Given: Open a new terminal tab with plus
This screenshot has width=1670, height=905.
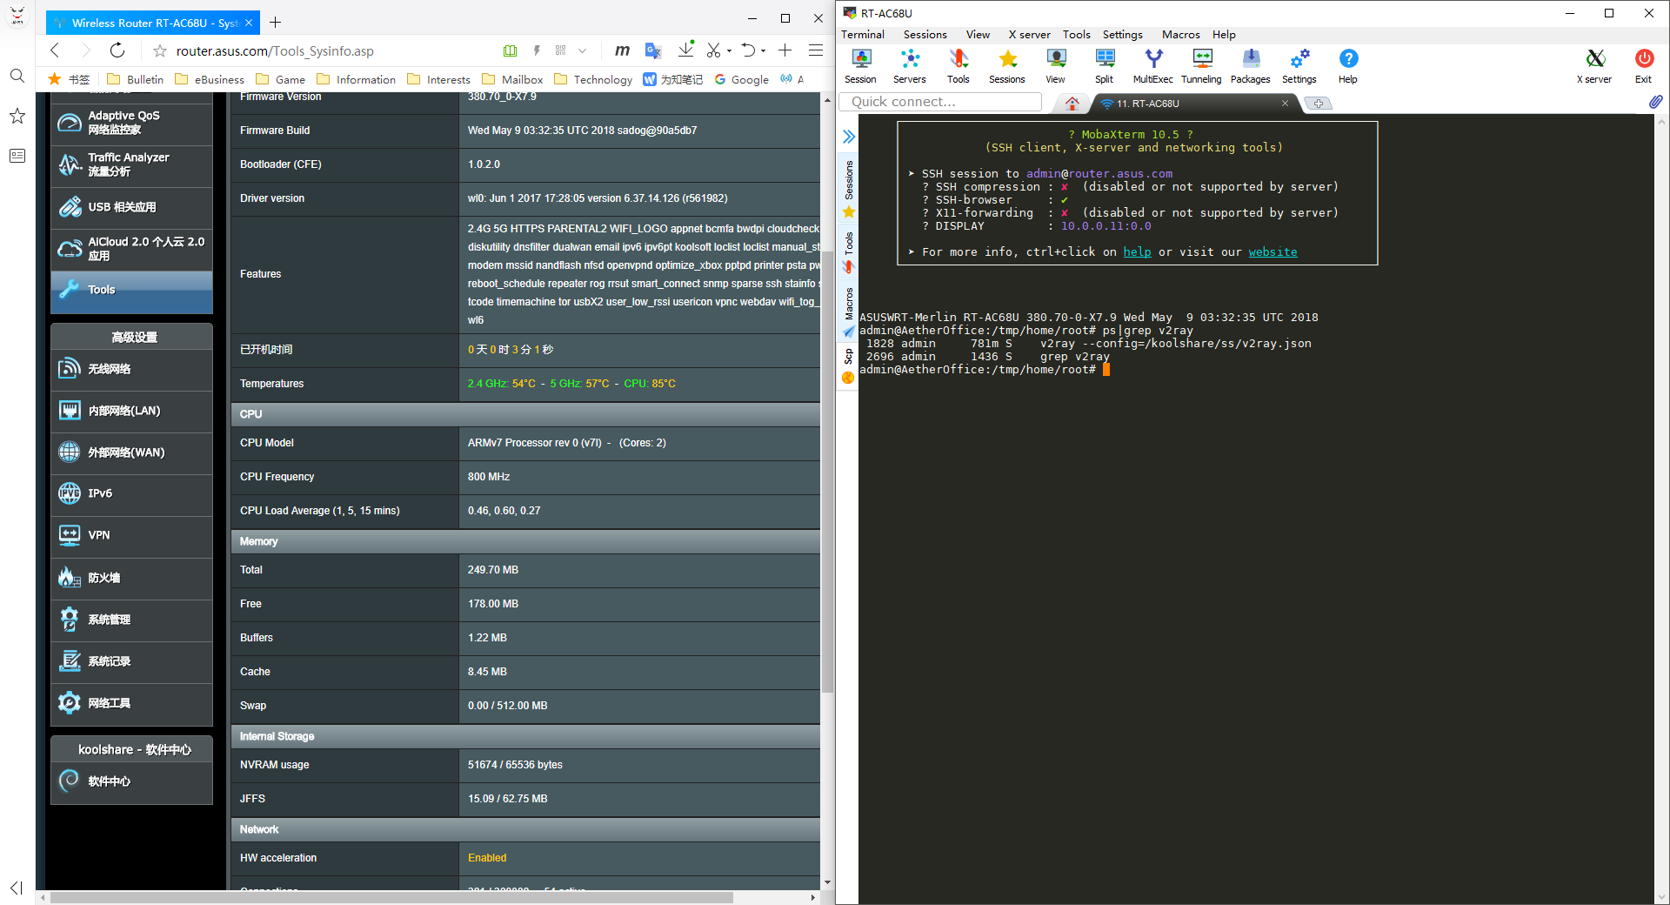Looking at the screenshot, I should (1319, 104).
